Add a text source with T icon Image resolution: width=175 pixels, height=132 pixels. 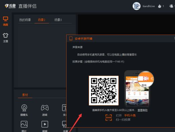tap(64, 110)
